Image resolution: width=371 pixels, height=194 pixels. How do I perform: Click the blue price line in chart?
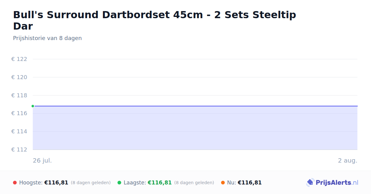[x=195, y=106]
